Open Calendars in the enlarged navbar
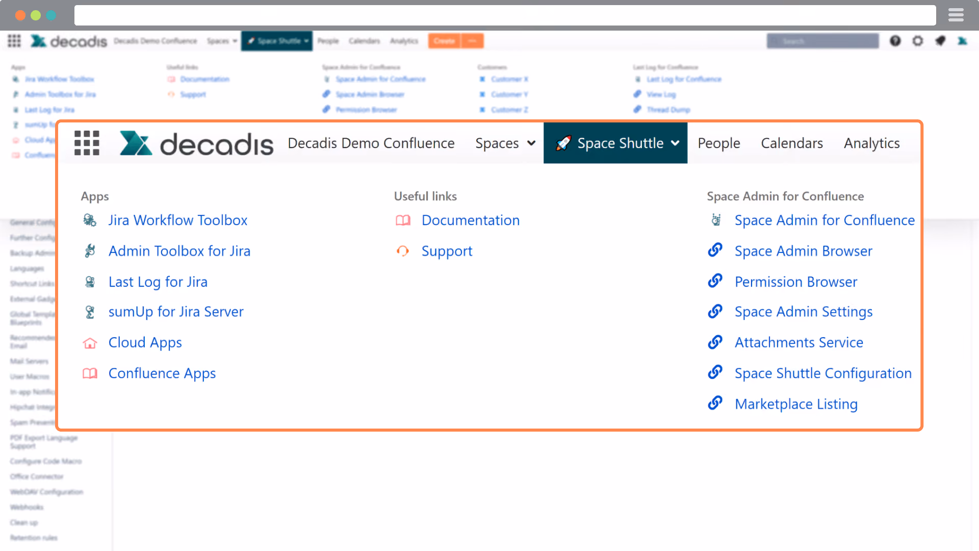The image size is (979, 551). click(x=792, y=143)
